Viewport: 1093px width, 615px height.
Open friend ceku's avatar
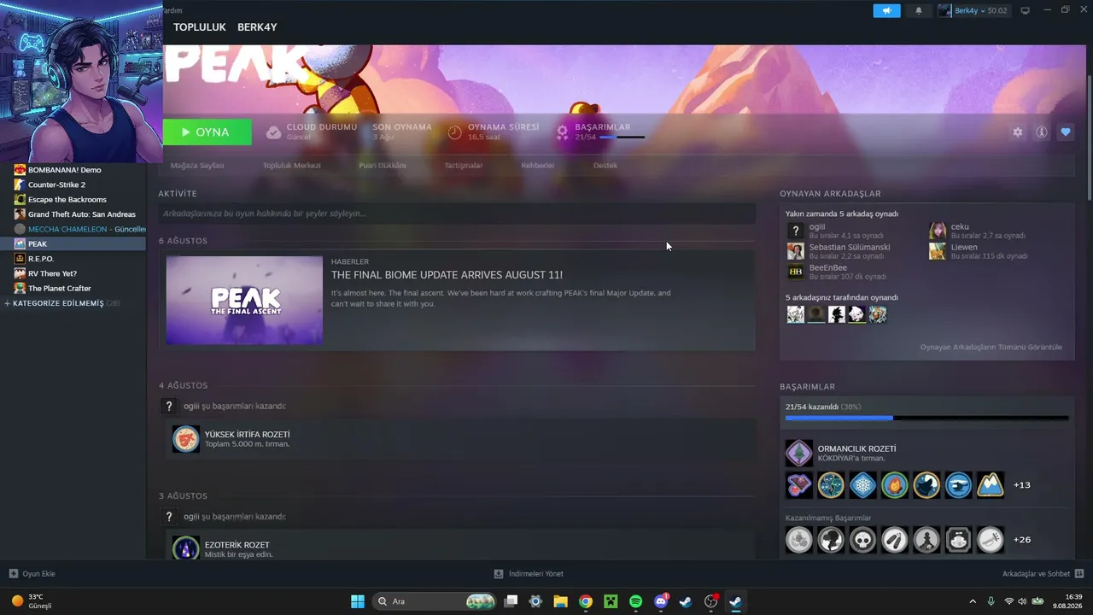938,231
